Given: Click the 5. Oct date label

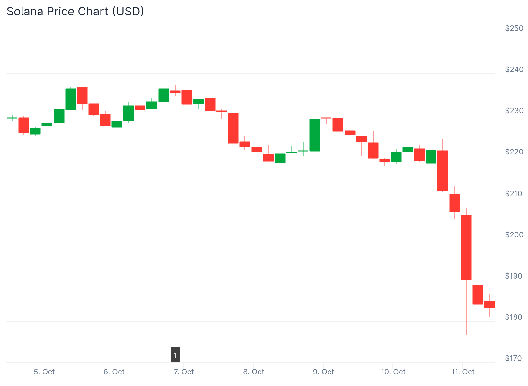Looking at the screenshot, I should point(44,372).
